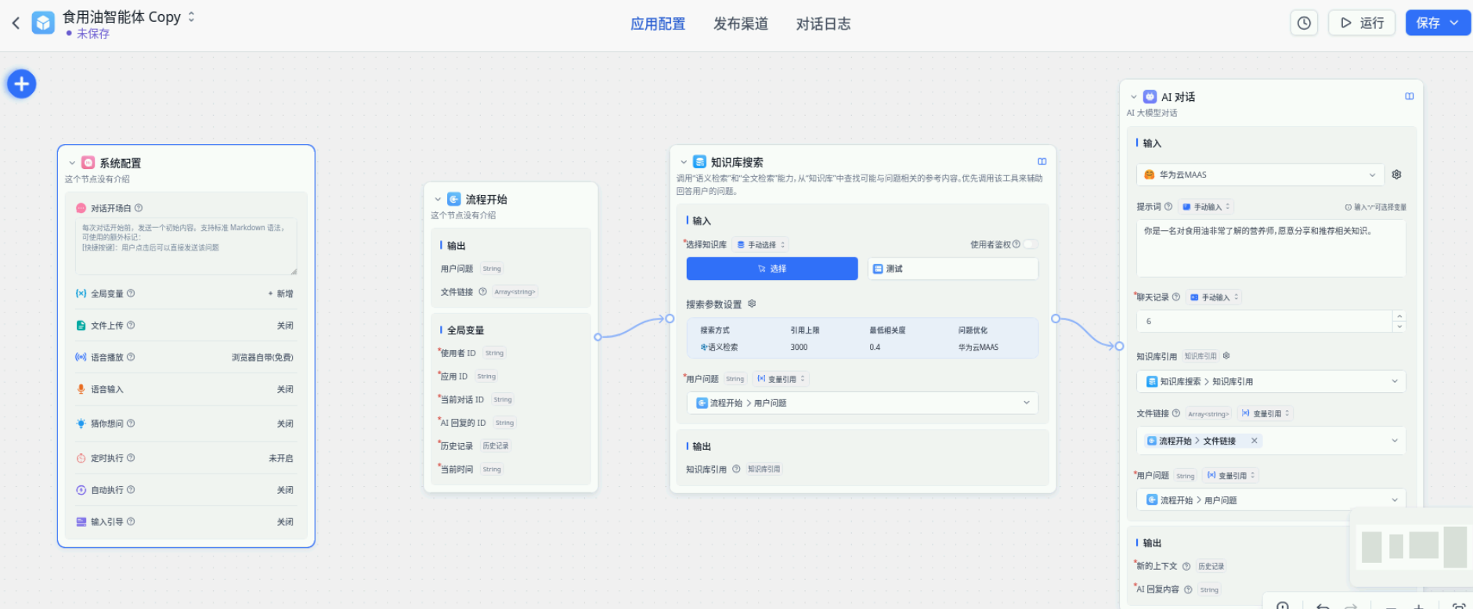The image size is (1473, 609).
Task: Open model settings gear beside 华为云MAAS
Action: pos(1396,175)
